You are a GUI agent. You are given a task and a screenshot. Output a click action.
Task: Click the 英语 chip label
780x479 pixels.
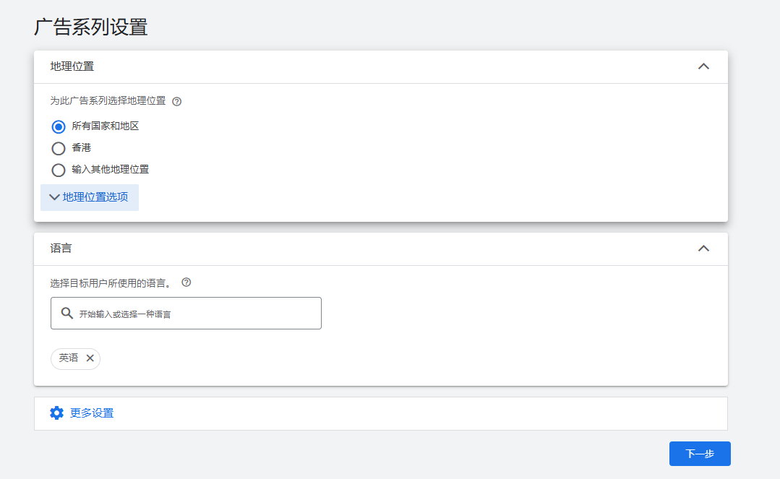69,358
